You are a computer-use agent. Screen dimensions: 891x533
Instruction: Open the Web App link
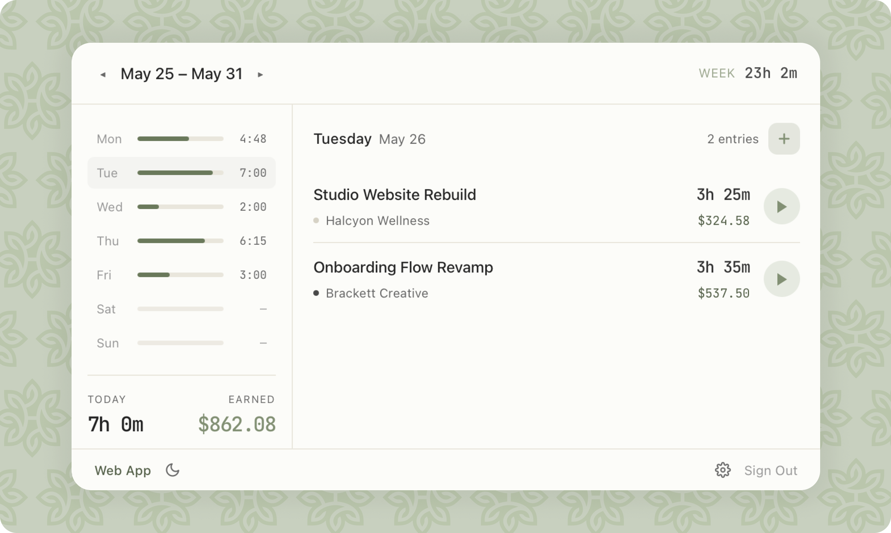(x=122, y=471)
